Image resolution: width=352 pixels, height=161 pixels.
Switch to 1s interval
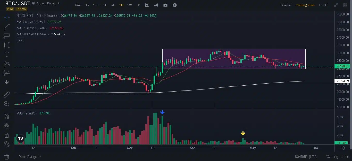87,5
